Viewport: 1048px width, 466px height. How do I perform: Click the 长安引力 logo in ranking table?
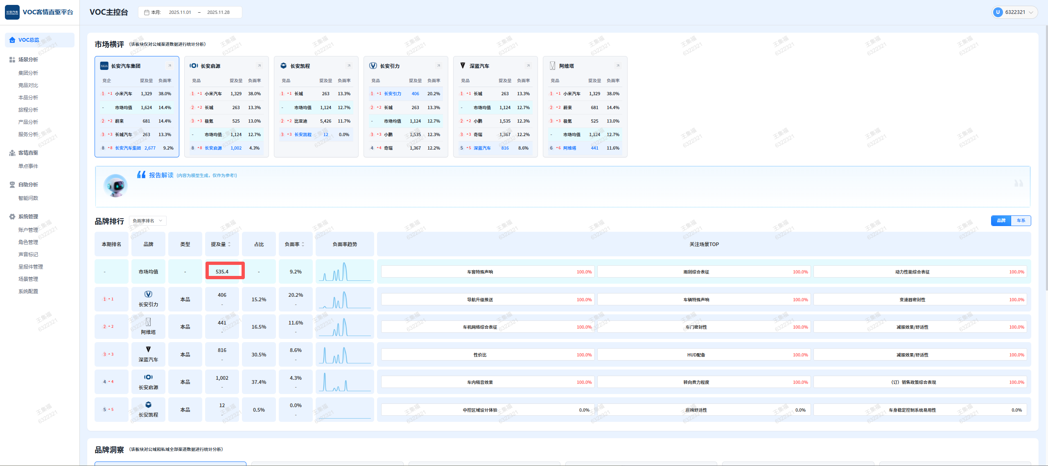click(148, 294)
